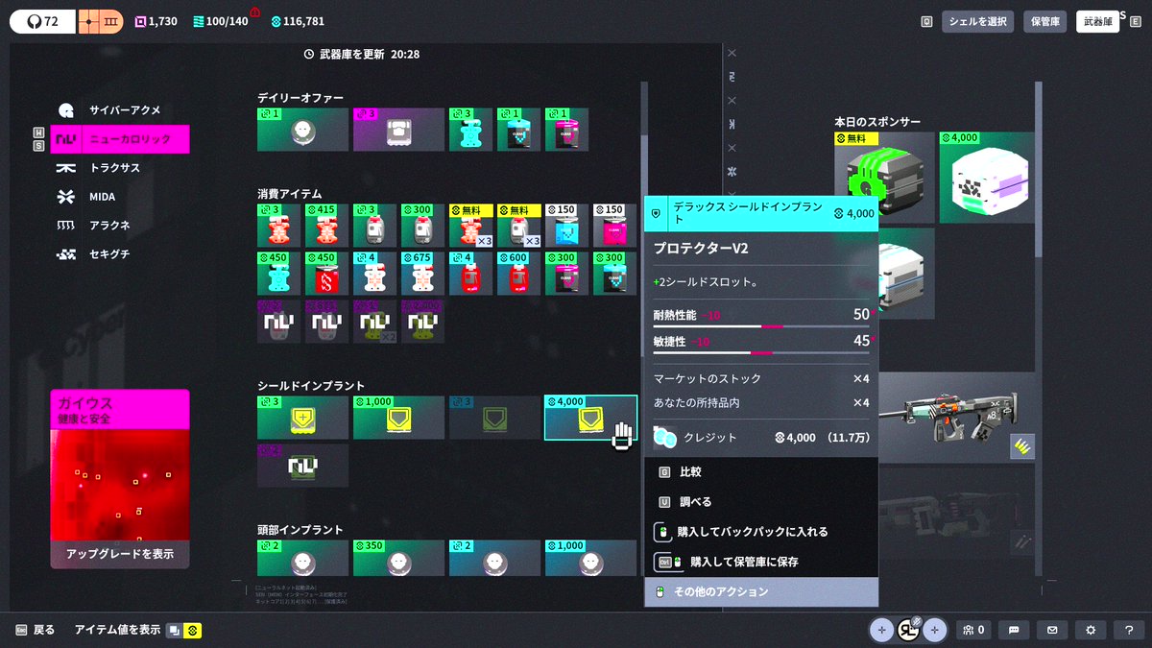Select the consumable priced 675 credits
Screen dimensions: 1152x648
422,274
